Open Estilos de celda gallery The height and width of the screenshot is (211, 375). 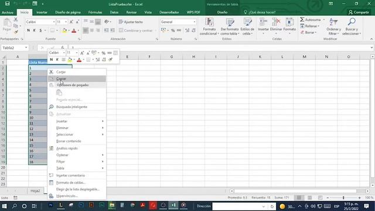(247, 26)
